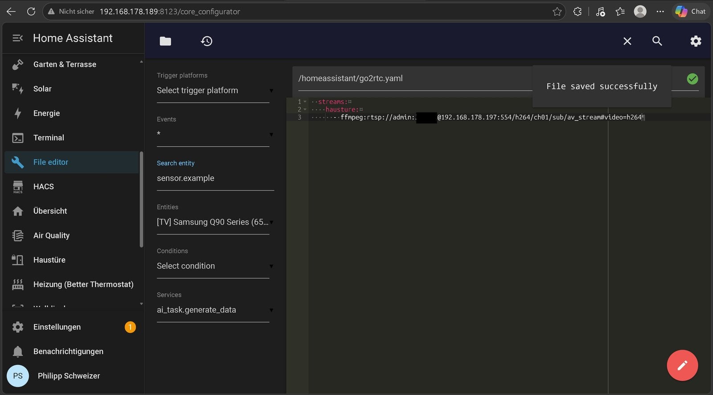
Task: Click the ffmpeg rtsp stream line
Action: (x=491, y=117)
